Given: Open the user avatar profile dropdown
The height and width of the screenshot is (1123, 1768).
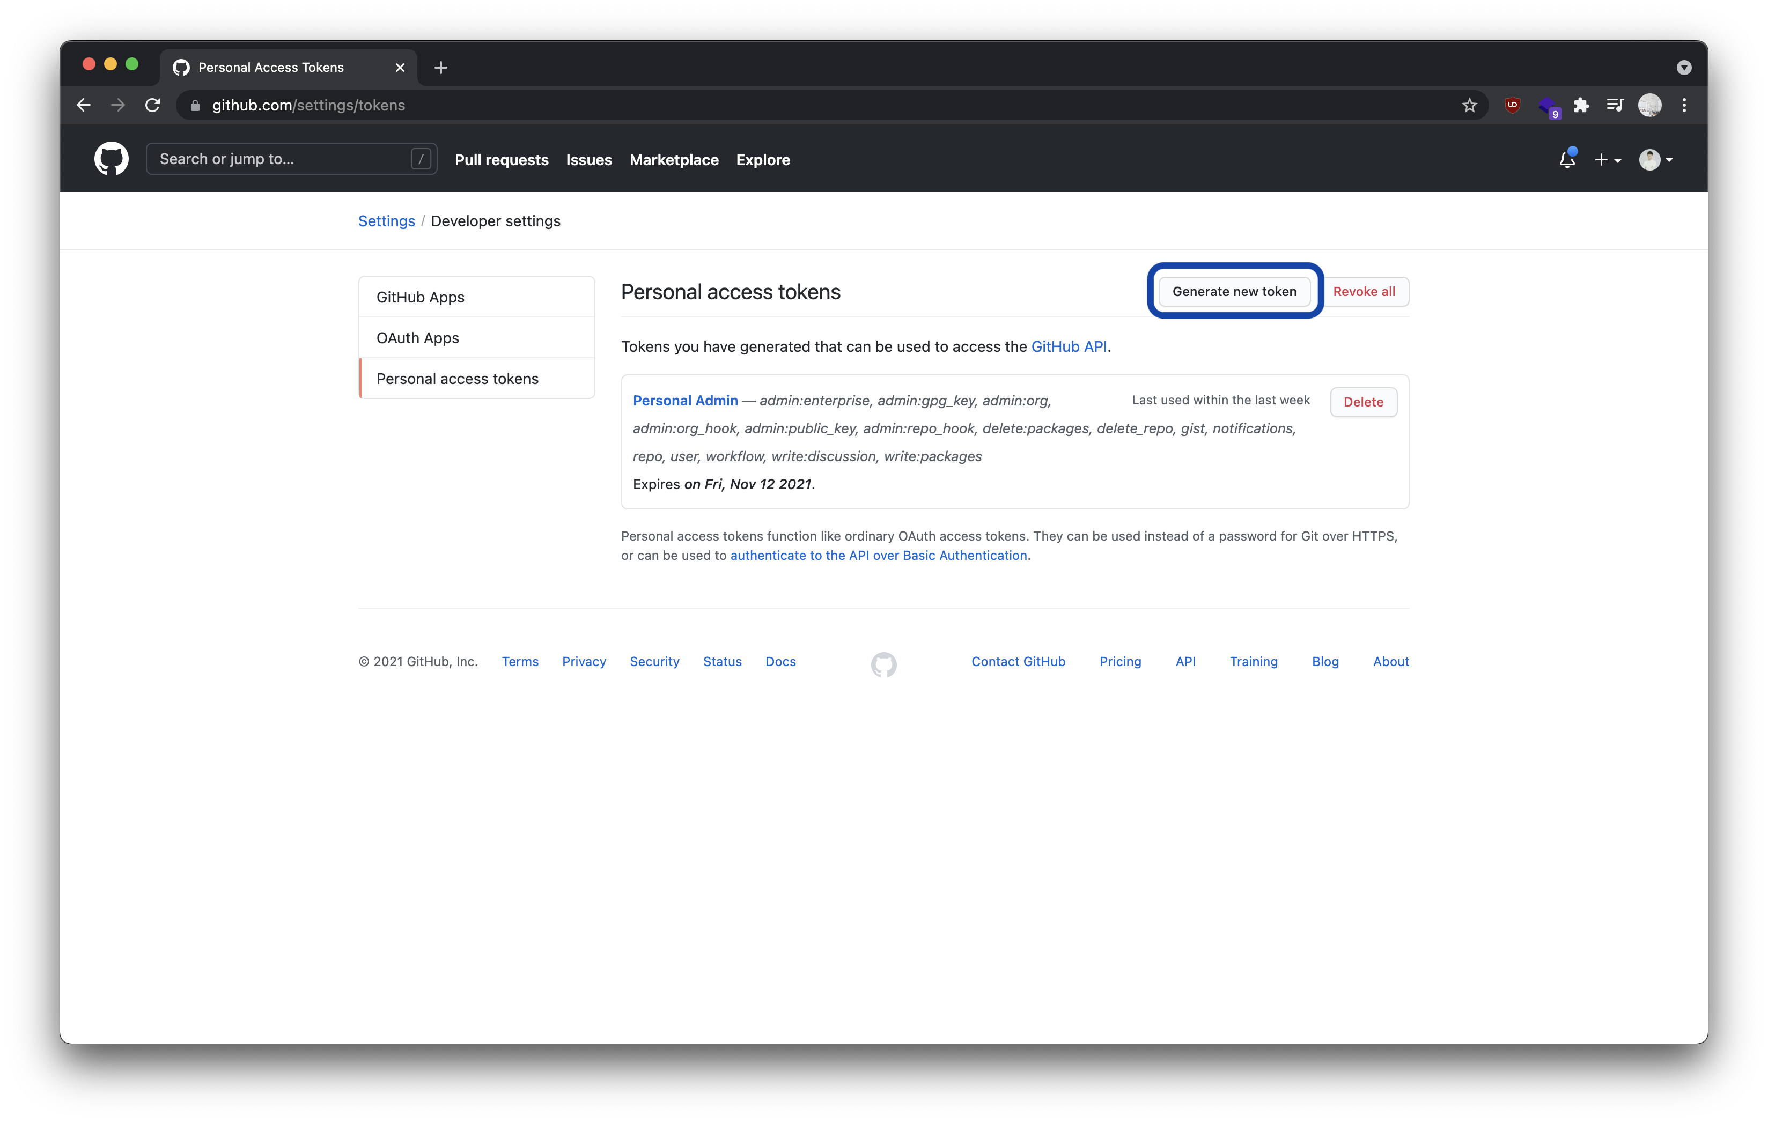Looking at the screenshot, I should pos(1656,160).
